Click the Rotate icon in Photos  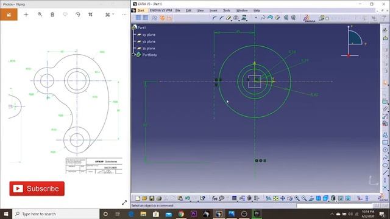click(x=78, y=15)
